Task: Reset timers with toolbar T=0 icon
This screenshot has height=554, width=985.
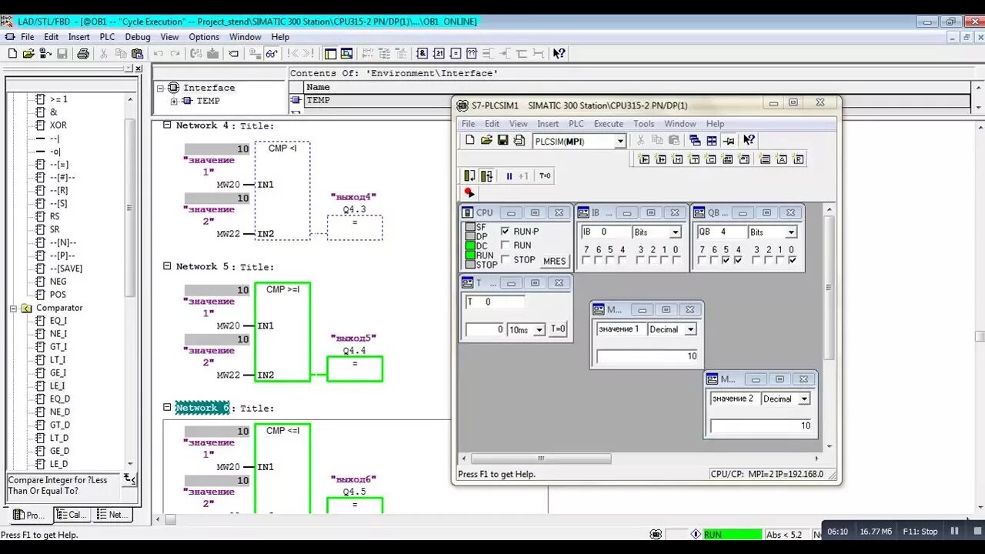Action: (x=545, y=175)
